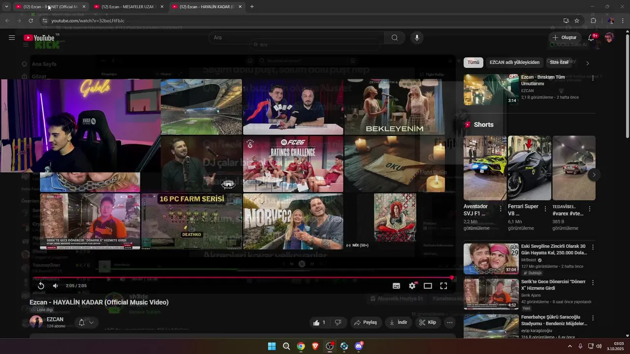Open the notification bell dropdown for EZCAN
Screen dimensions: 630x354
click(x=86, y=323)
